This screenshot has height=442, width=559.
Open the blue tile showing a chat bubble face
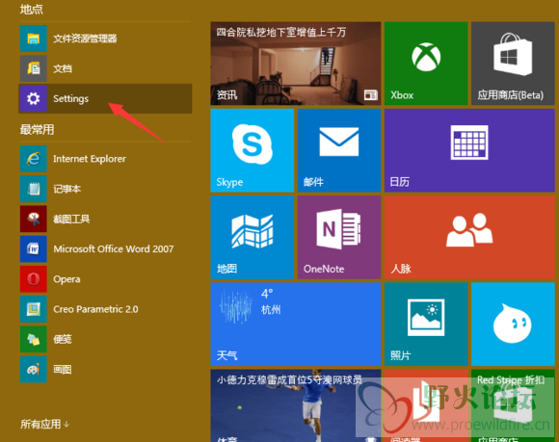pyautogui.click(x=513, y=325)
